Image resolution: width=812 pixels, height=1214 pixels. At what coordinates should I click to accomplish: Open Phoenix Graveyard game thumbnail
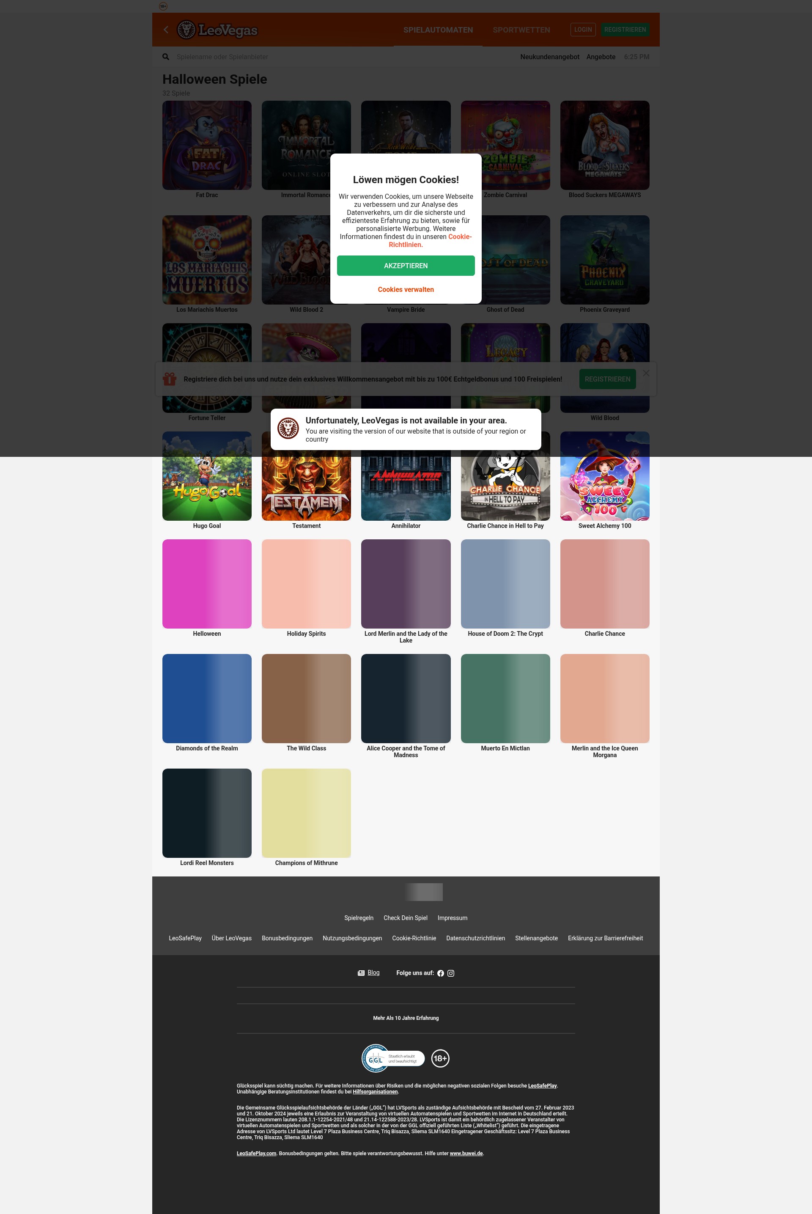[605, 260]
